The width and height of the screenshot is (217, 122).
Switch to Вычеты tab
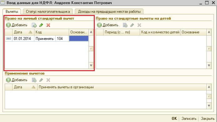click(x=12, y=12)
